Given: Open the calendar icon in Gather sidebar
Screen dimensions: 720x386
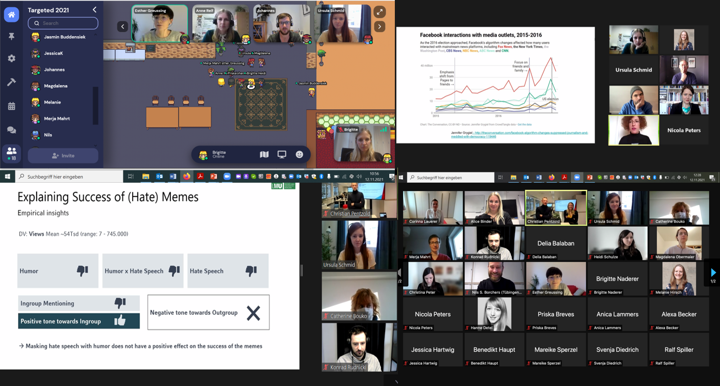Looking at the screenshot, I should pyautogui.click(x=11, y=106).
